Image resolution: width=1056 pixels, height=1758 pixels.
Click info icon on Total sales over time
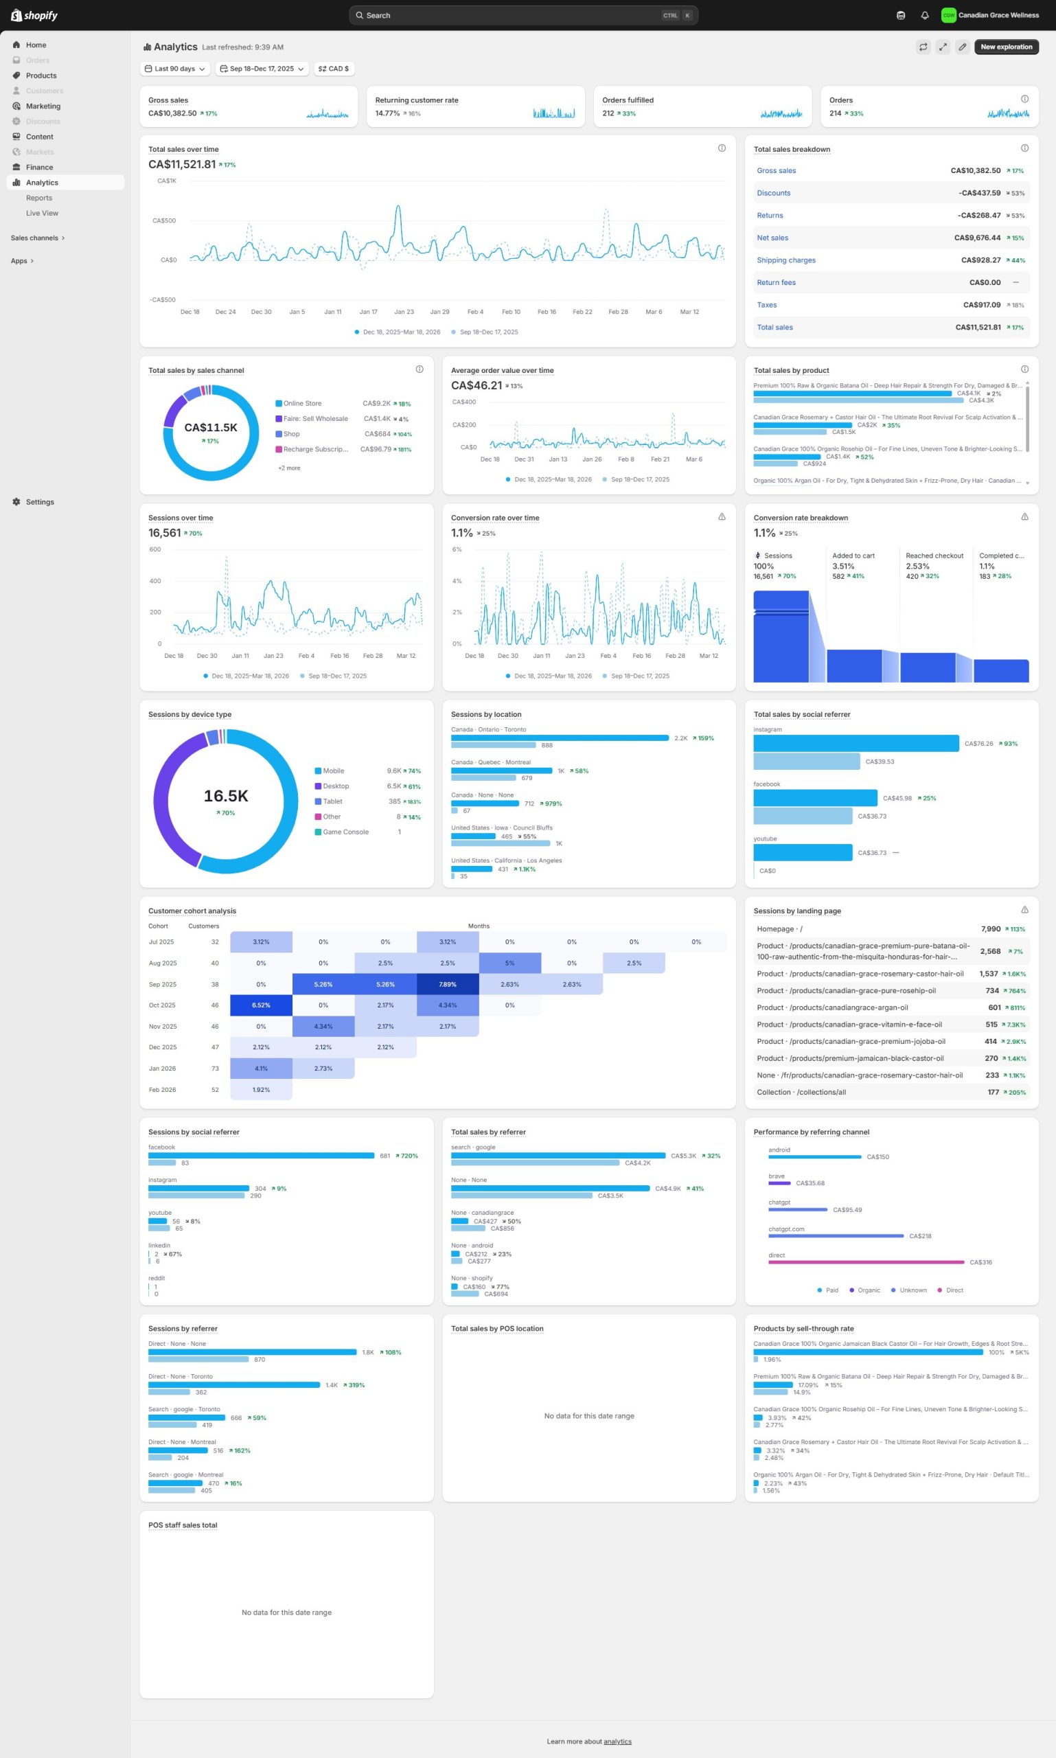click(722, 148)
